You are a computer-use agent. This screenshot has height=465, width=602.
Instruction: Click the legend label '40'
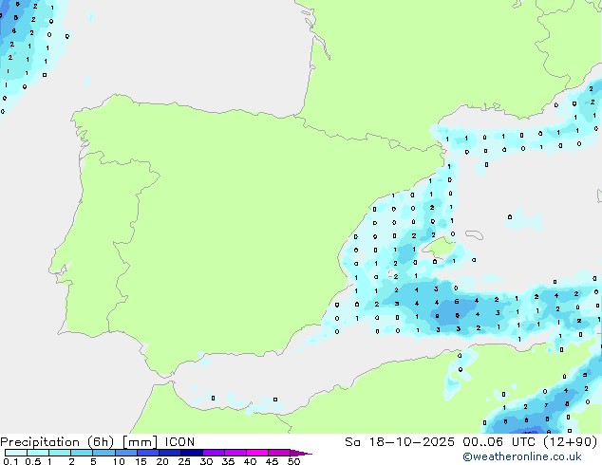(x=250, y=461)
